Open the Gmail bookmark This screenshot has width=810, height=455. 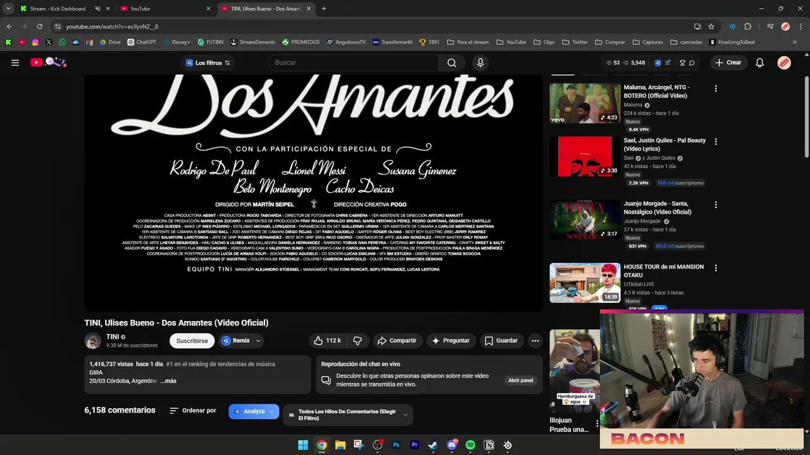[89, 42]
